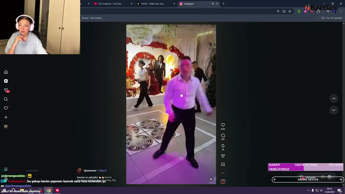Open the djnuranozer profile picture
This screenshot has width=345, height=194.
[79, 171]
